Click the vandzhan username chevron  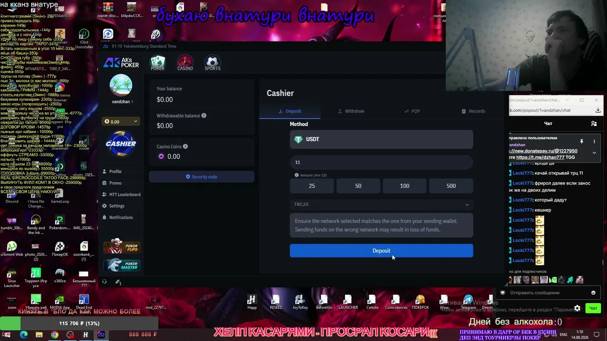pos(132,102)
